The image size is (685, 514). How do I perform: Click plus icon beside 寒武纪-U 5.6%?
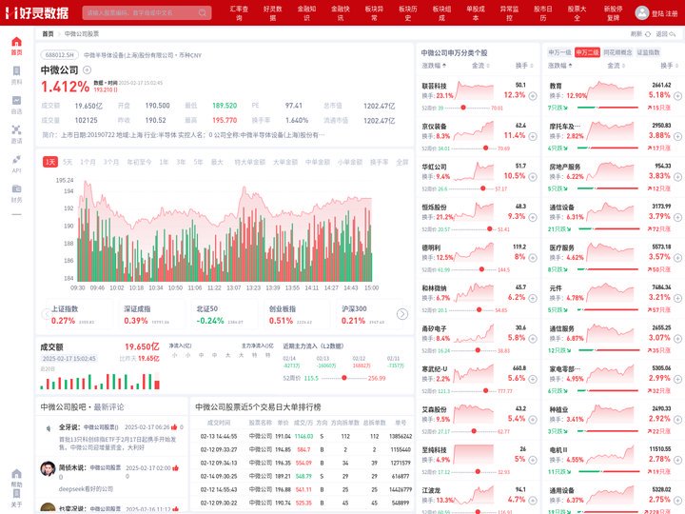click(x=533, y=379)
